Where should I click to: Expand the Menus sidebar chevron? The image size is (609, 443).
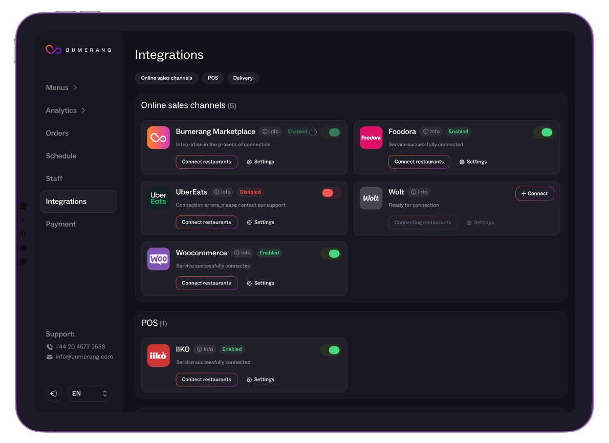pos(75,88)
